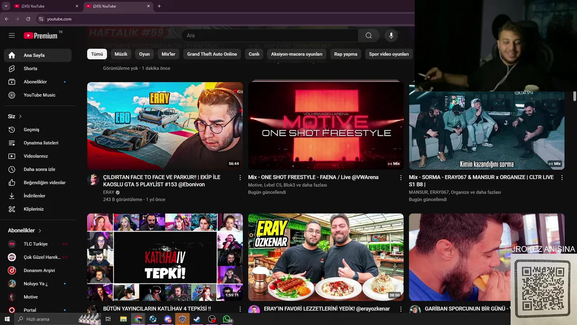Image resolution: width=577 pixels, height=325 pixels.
Task: Expand the Siz section chevron
Action: (x=20, y=116)
